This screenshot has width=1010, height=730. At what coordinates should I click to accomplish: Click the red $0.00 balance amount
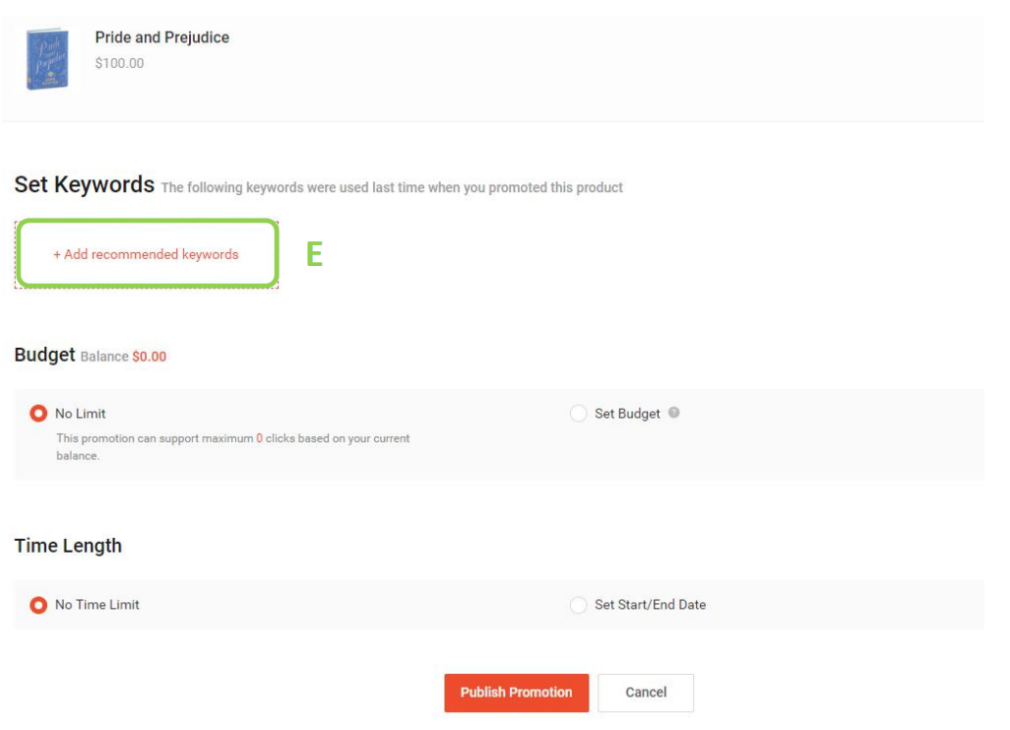150,357
